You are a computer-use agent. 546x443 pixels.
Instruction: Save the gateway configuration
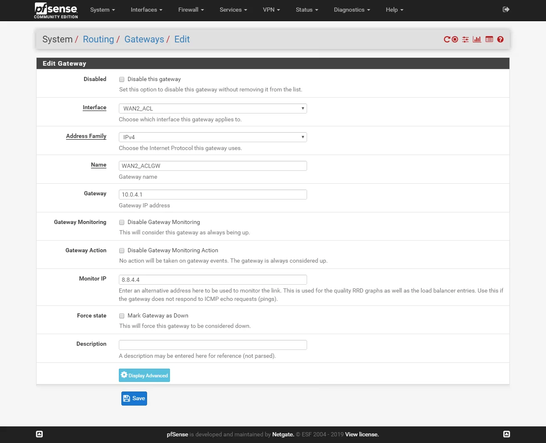(x=134, y=398)
